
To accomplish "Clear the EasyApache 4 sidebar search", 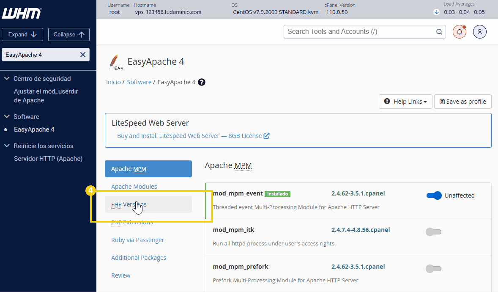I will click(x=83, y=55).
